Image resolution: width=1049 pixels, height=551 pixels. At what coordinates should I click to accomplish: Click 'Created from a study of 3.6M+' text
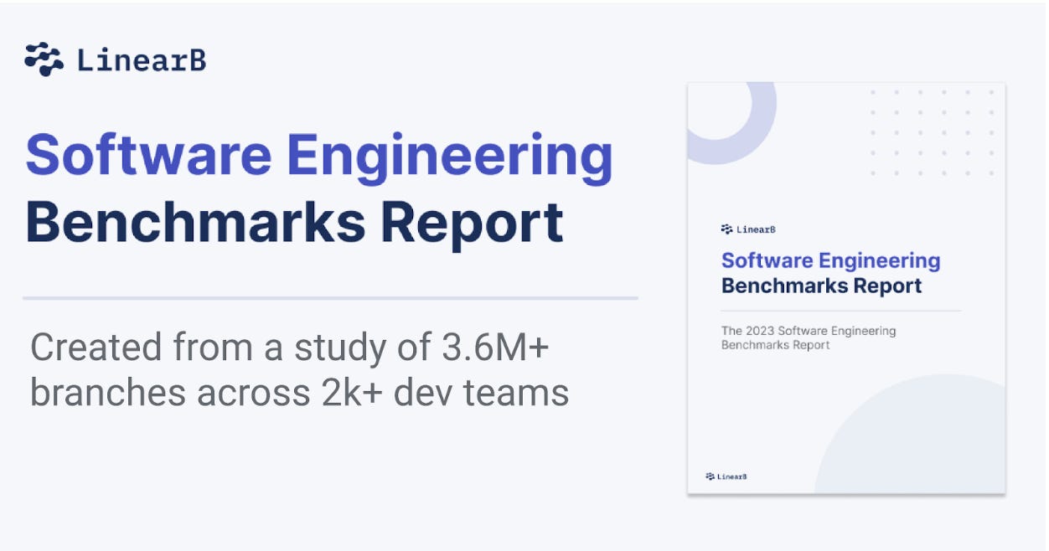(x=290, y=347)
